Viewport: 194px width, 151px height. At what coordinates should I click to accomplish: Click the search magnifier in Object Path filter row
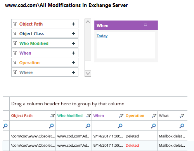coord(51,126)
